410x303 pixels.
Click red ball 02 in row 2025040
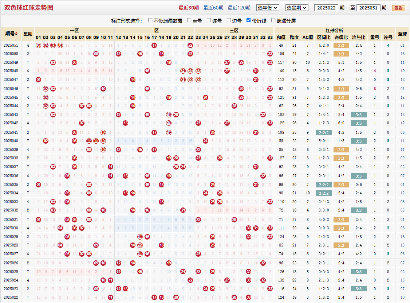(x=46, y=141)
